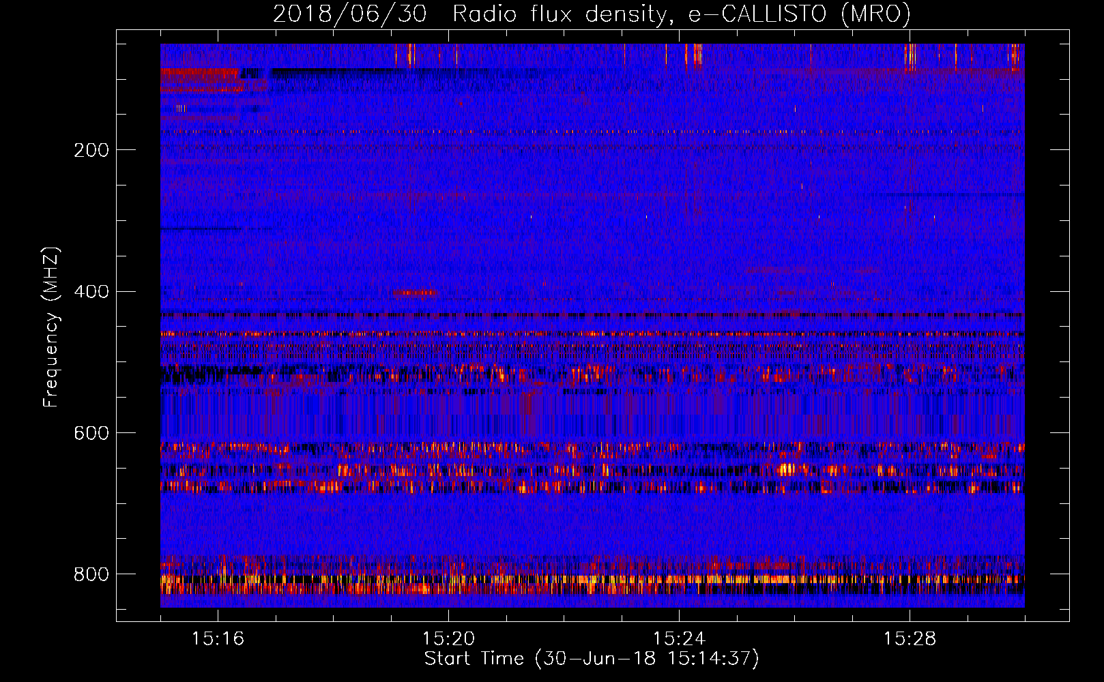1104x682 pixels.
Task: Click the 15:24 time tick label
Action: (x=679, y=638)
